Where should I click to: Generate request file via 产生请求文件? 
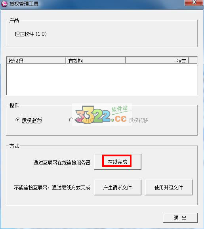coord(118,187)
